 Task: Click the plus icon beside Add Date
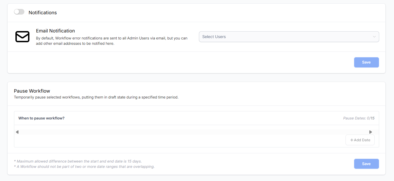[352, 140]
